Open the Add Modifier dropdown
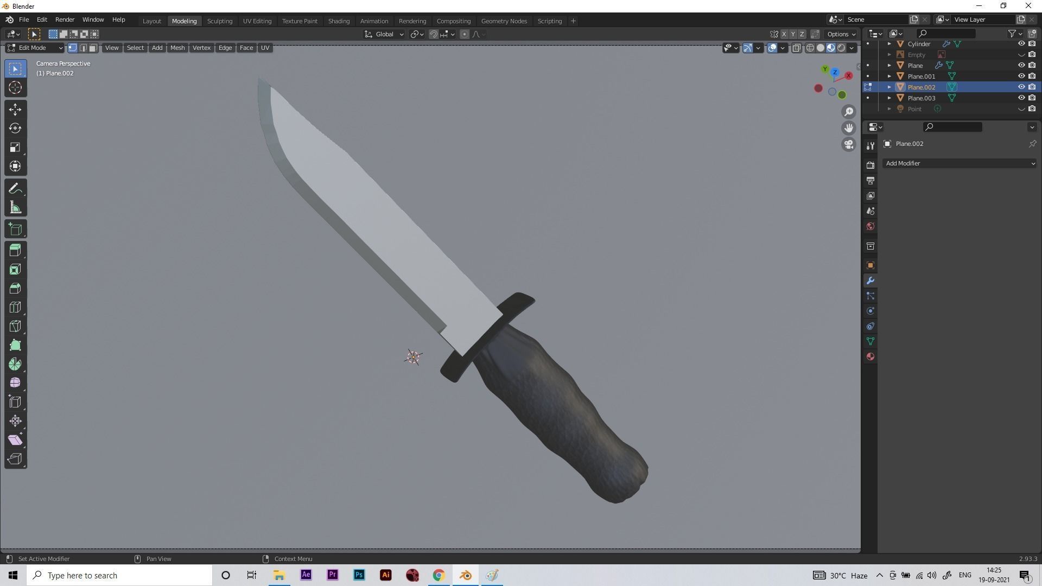Screen dimensions: 1042x586 click(x=959, y=163)
